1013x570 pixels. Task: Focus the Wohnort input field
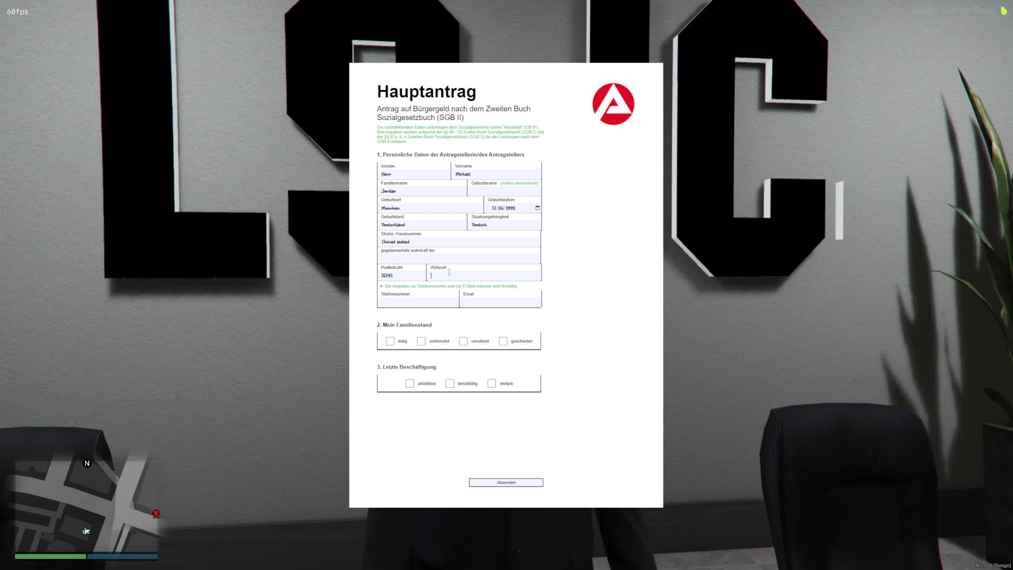coord(485,275)
